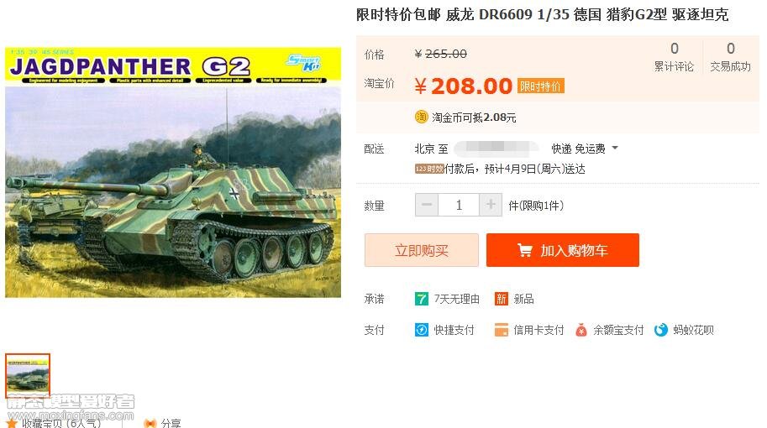Click the green 7-day return icon
The height and width of the screenshot is (428, 767).
(x=421, y=299)
